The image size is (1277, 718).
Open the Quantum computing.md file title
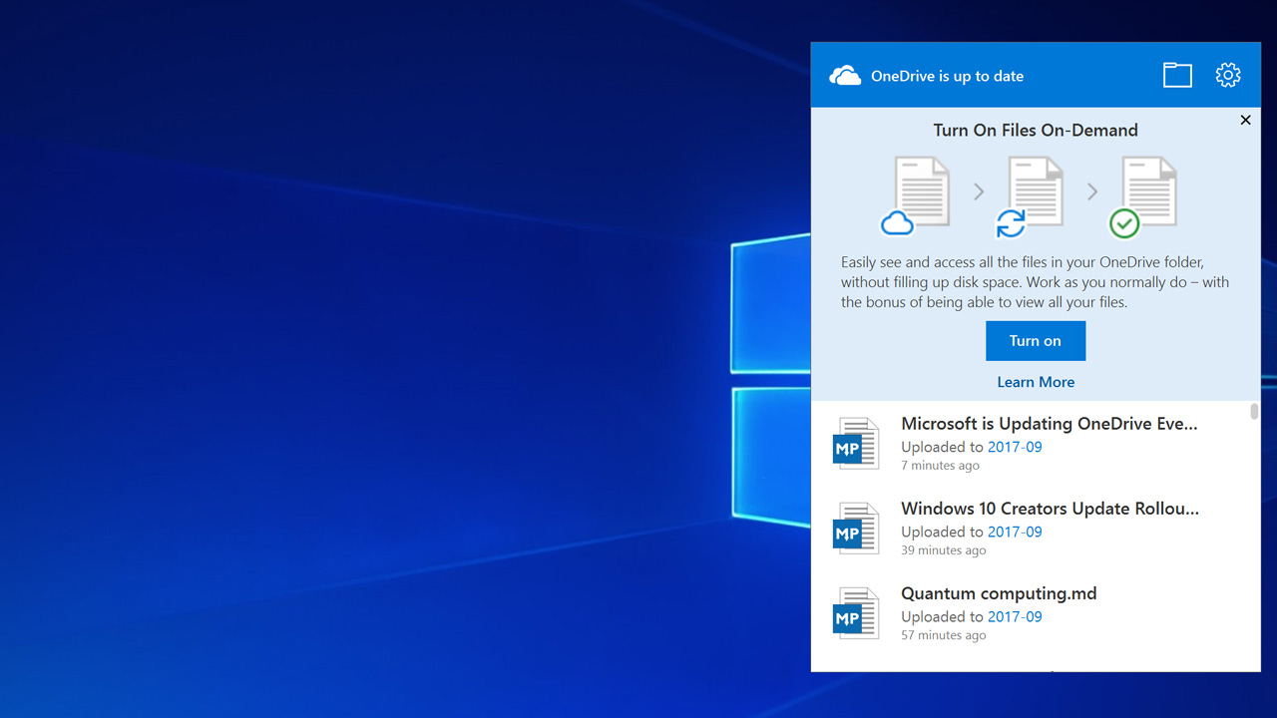[999, 593]
